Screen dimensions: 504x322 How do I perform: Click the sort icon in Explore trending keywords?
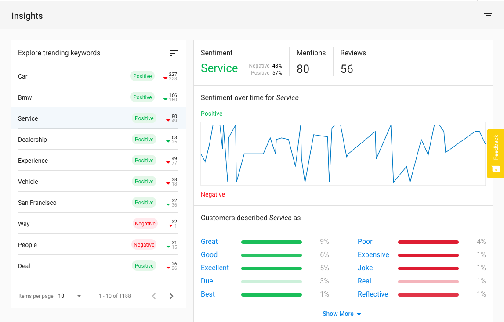pos(173,53)
